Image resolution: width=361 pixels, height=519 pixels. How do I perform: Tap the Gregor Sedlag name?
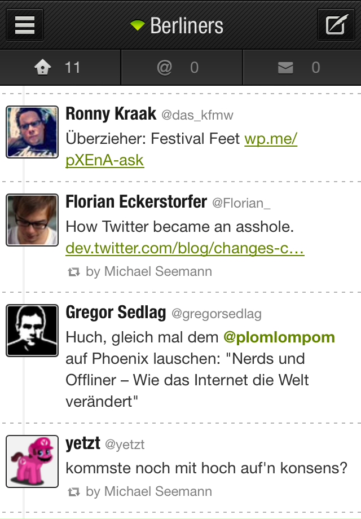click(116, 313)
